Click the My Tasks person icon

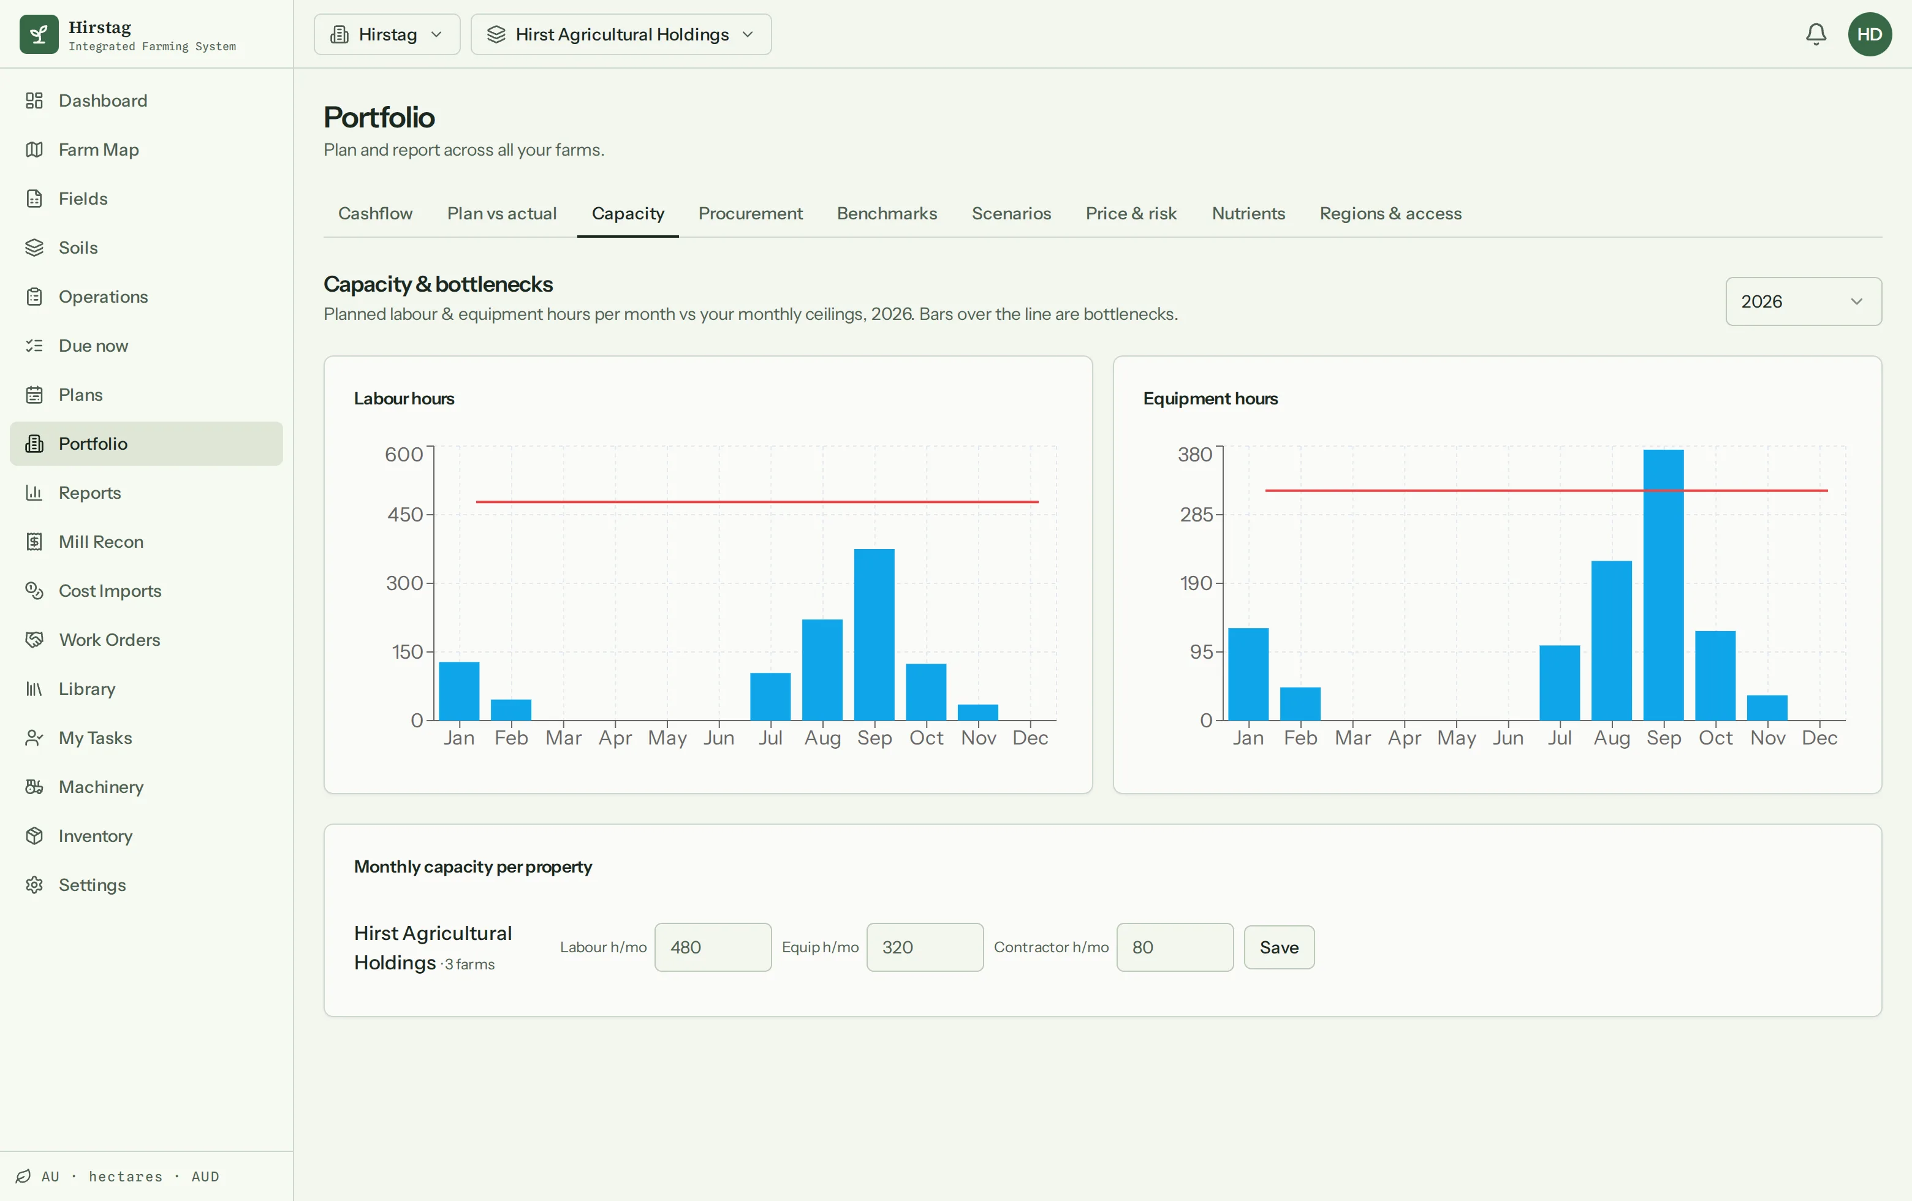coord(34,737)
